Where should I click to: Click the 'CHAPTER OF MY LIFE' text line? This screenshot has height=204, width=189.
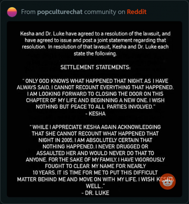pyautogui.click(x=95, y=100)
